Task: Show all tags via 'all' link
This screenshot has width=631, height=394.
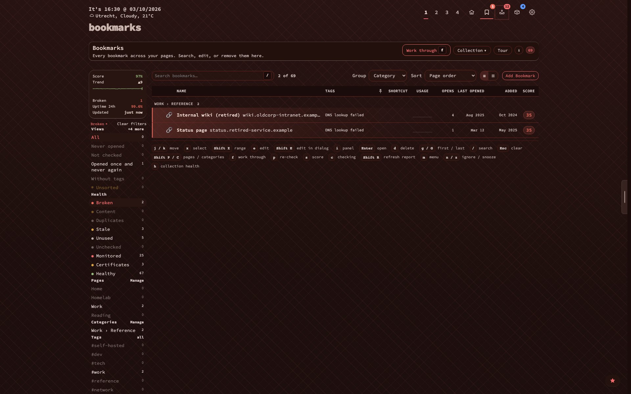Action: pyautogui.click(x=140, y=337)
